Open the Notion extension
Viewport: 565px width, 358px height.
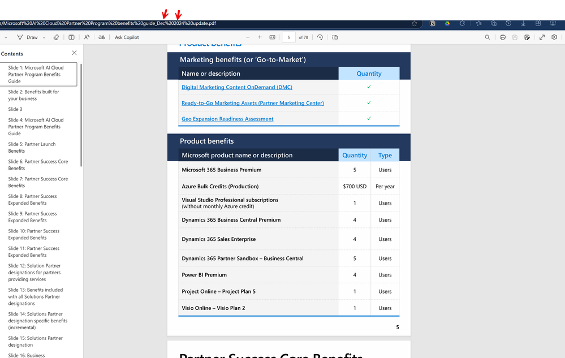433,23
